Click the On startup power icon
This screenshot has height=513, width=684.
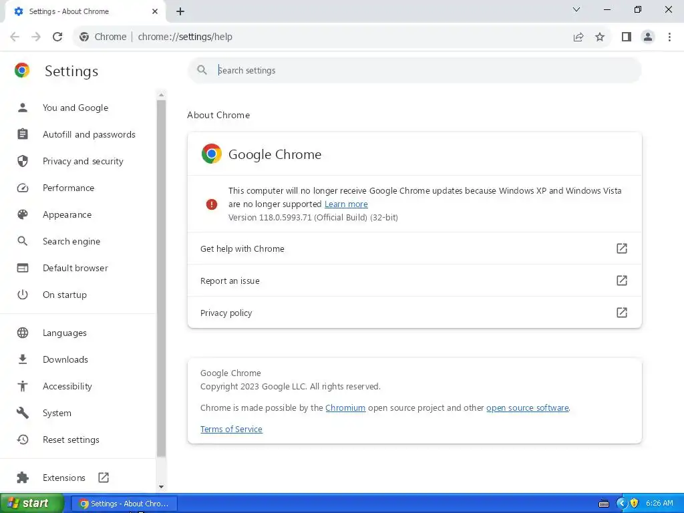pyautogui.click(x=22, y=295)
